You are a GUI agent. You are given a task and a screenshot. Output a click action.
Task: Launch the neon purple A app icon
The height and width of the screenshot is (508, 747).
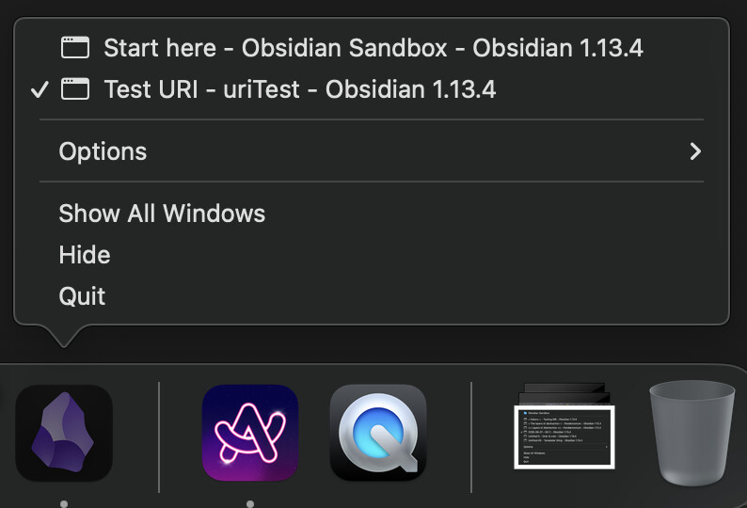click(x=250, y=433)
